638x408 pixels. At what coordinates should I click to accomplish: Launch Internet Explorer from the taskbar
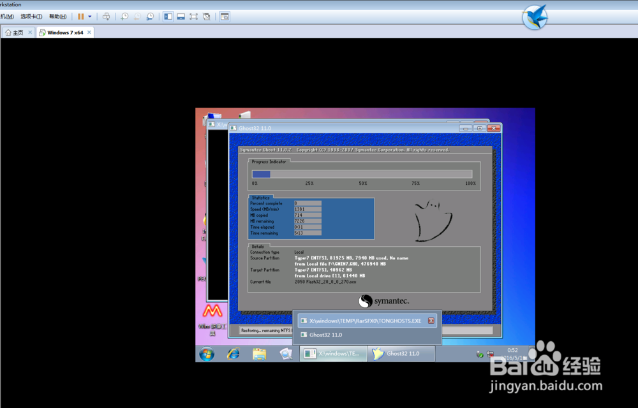click(233, 354)
